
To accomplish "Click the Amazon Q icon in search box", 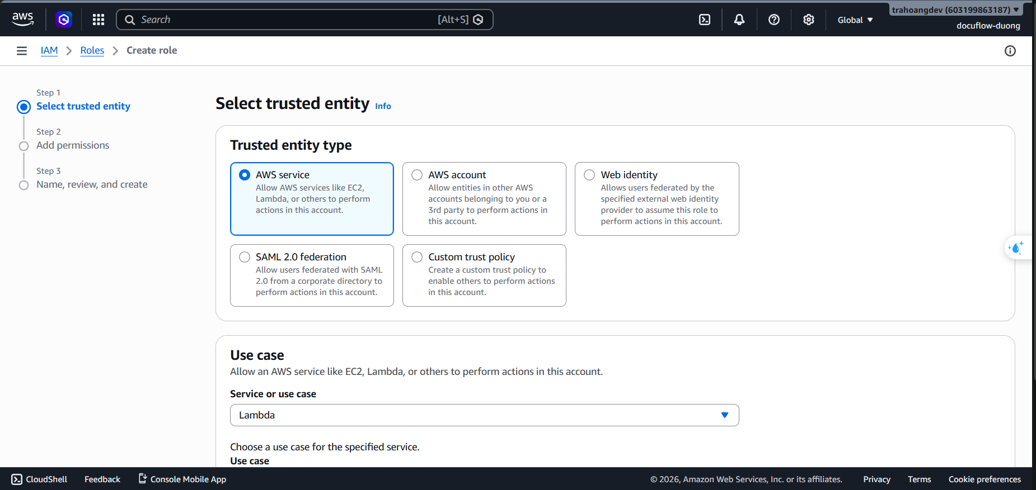I will point(478,20).
